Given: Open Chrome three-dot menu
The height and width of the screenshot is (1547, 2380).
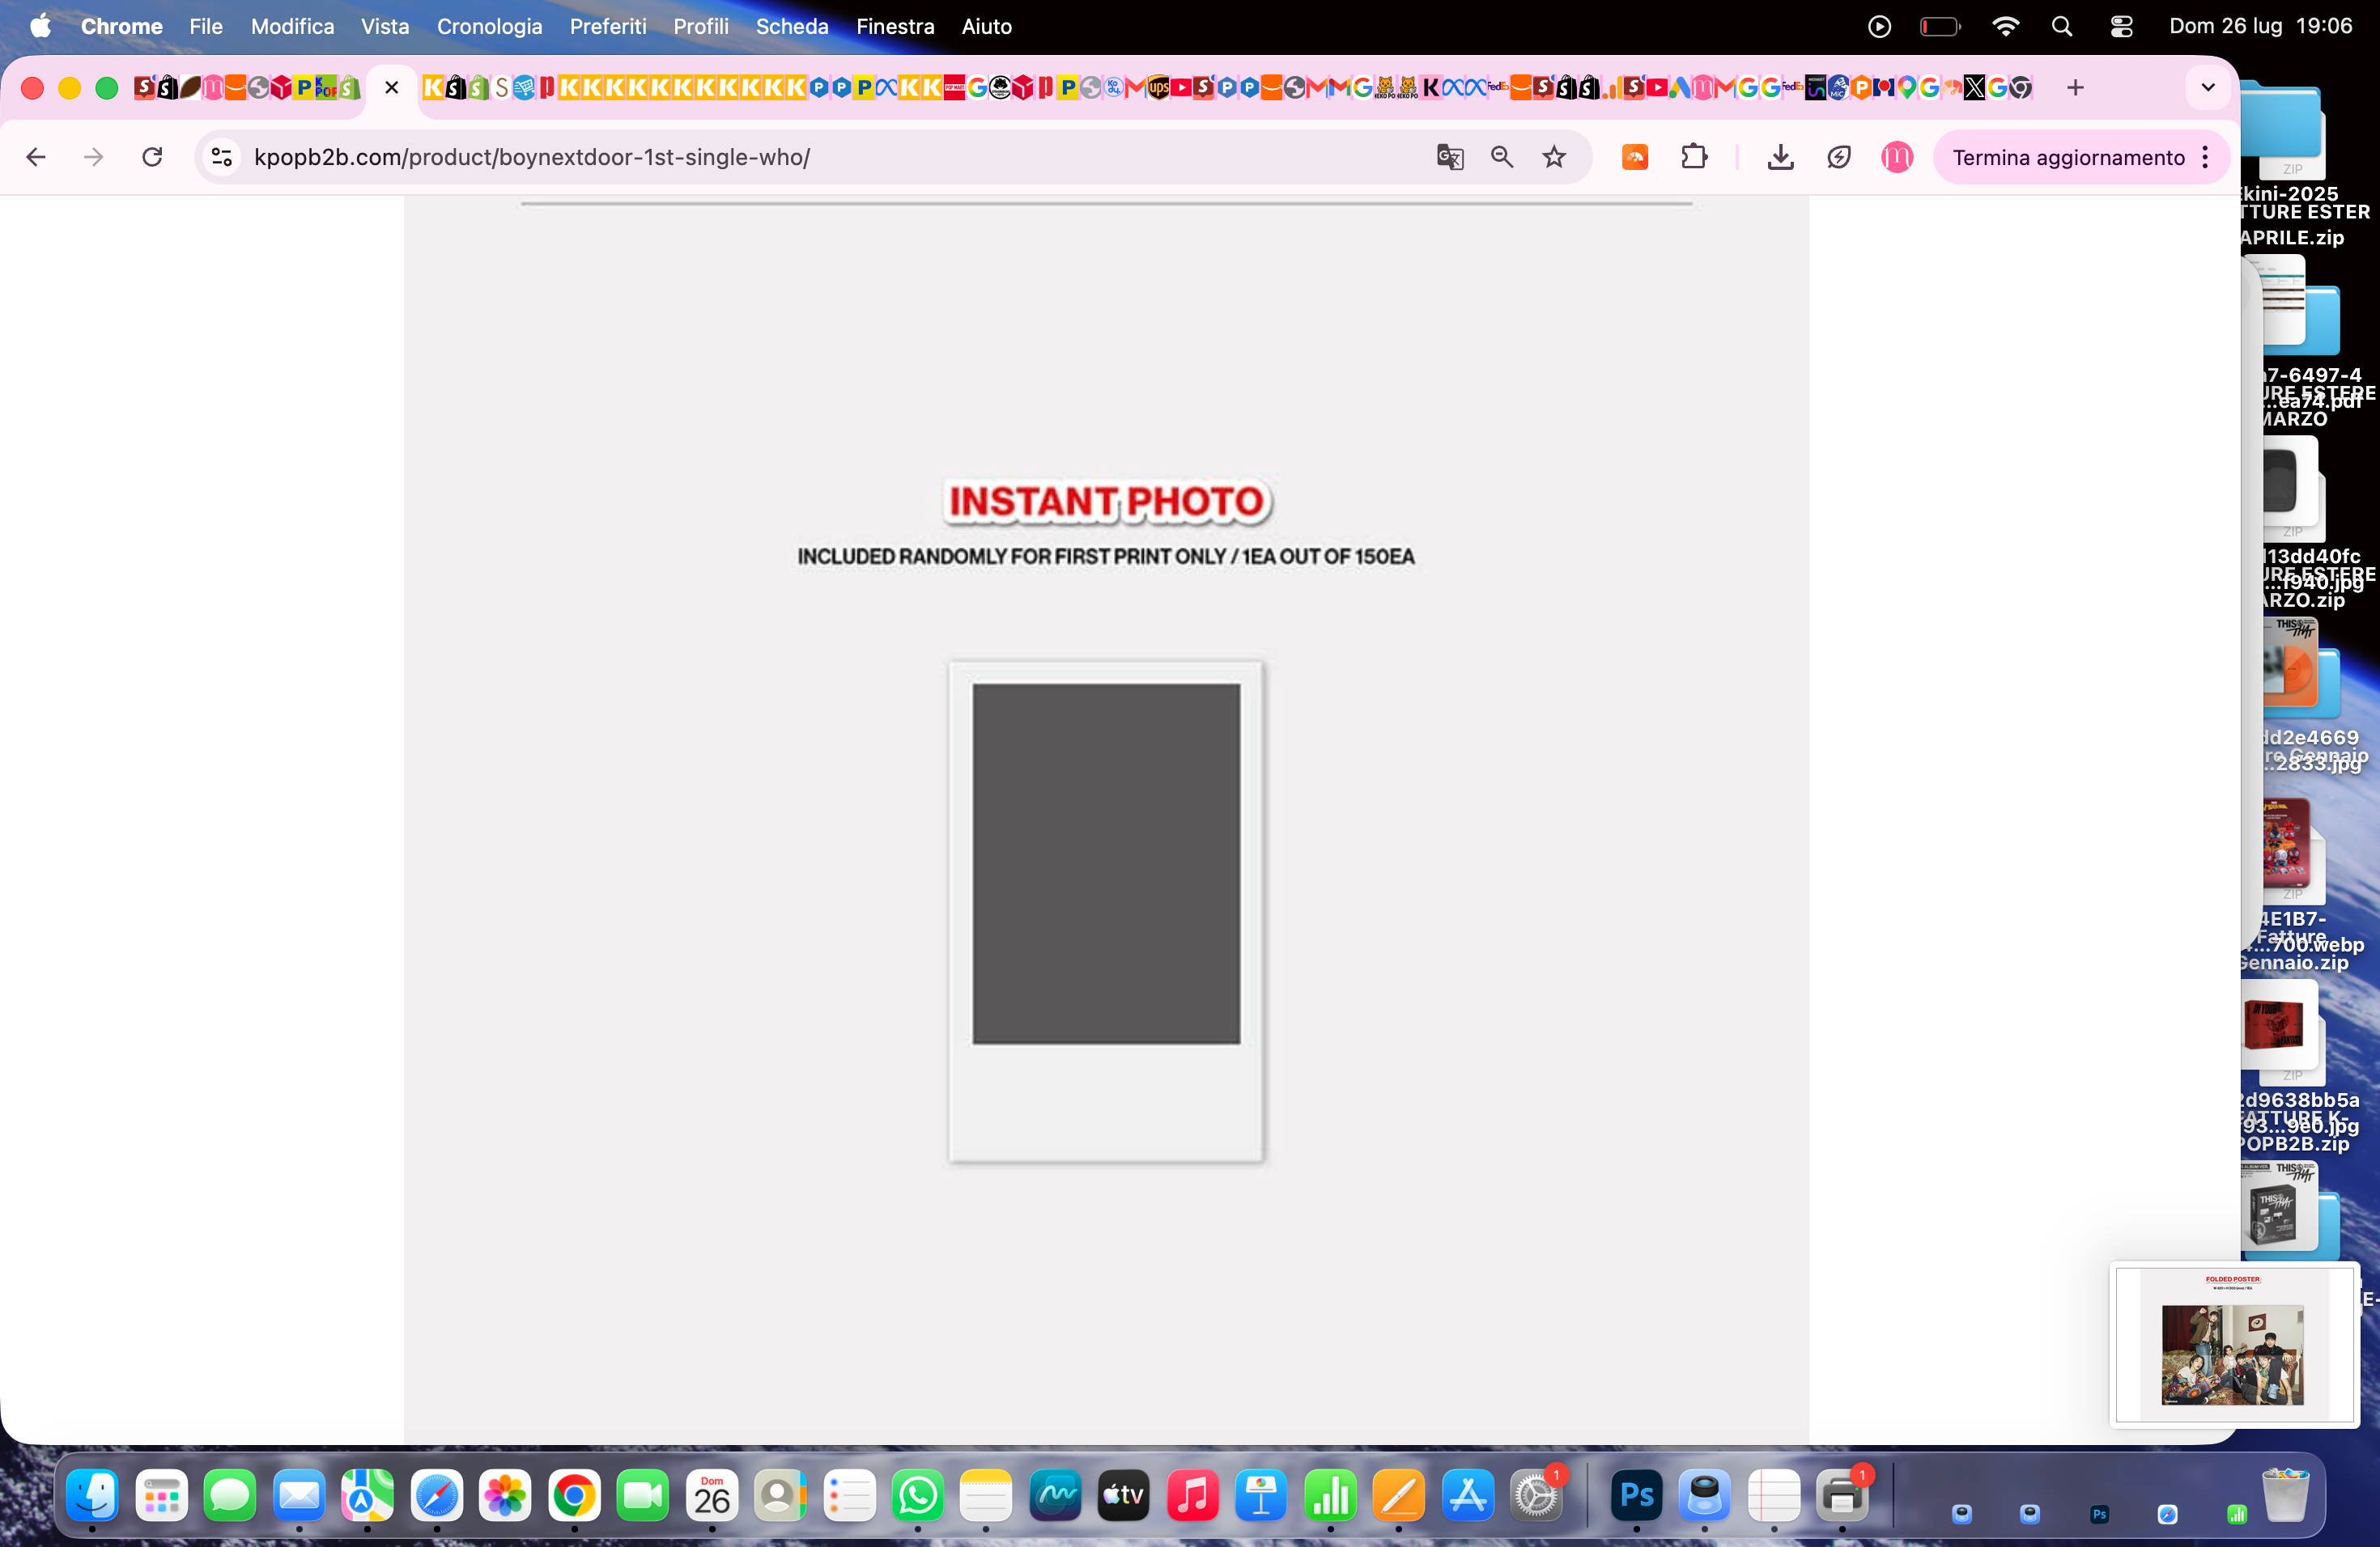Looking at the screenshot, I should pyautogui.click(x=2205, y=157).
